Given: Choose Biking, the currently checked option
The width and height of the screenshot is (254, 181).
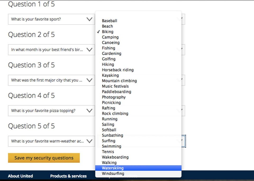Looking at the screenshot, I should tap(107, 31).
